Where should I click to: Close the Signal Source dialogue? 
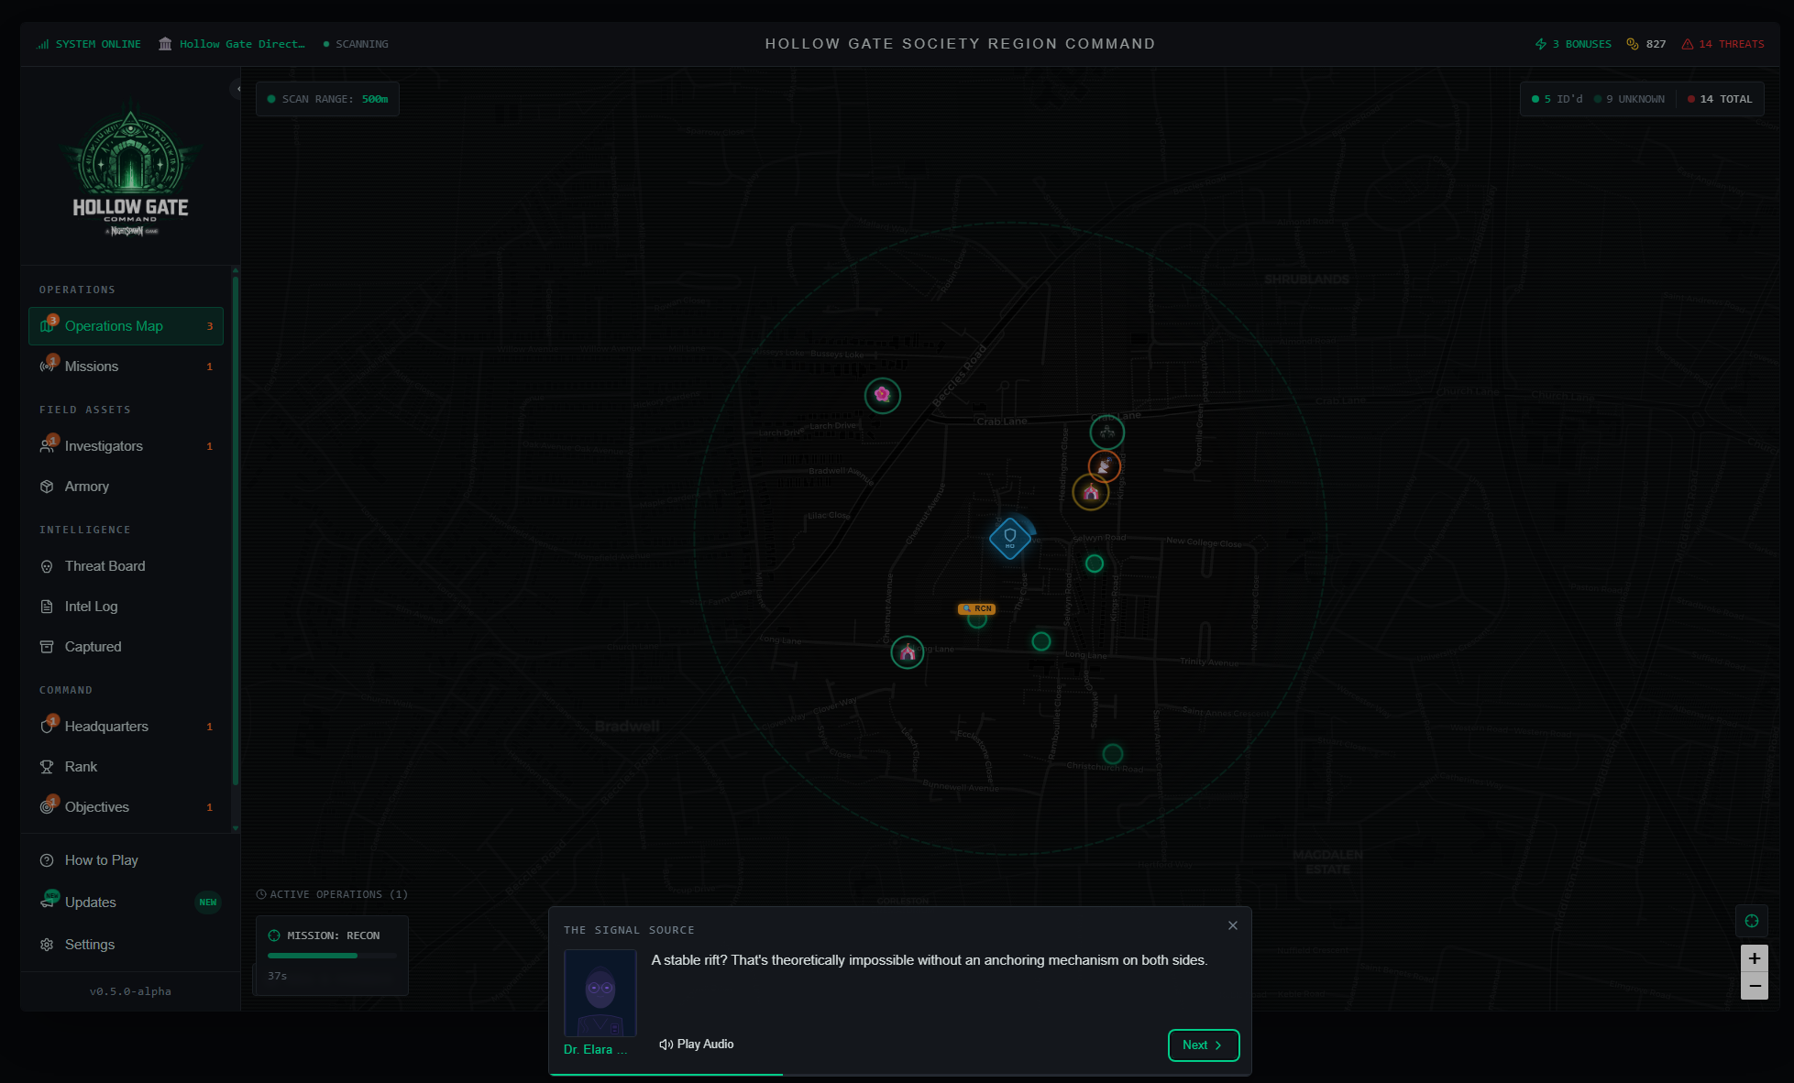[x=1233, y=925]
